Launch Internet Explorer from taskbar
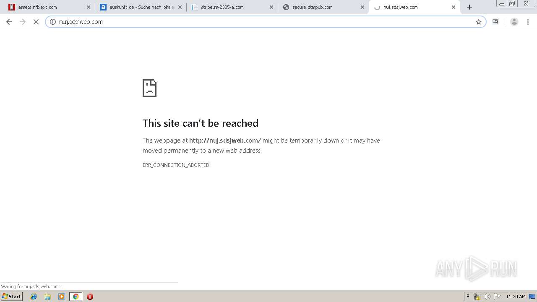The height and width of the screenshot is (302, 537). pos(34,297)
